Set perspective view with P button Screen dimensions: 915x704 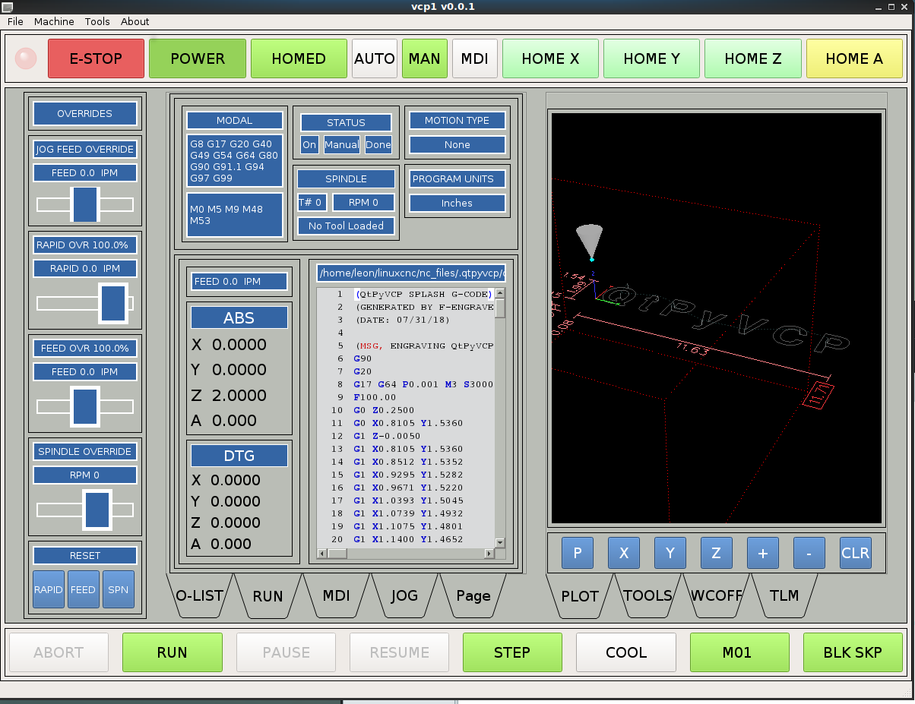tap(578, 554)
